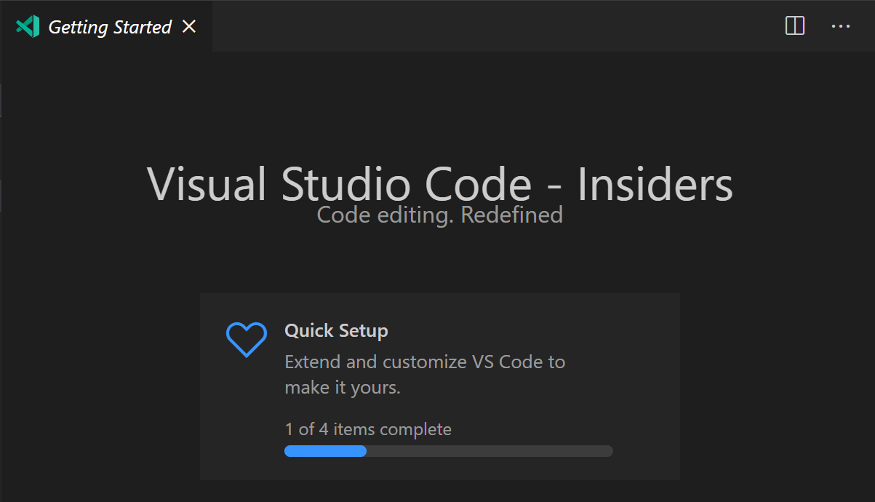Image resolution: width=875 pixels, height=502 pixels.
Task: Click the 'Code editing. Redefined' subtitle
Action: click(x=440, y=215)
